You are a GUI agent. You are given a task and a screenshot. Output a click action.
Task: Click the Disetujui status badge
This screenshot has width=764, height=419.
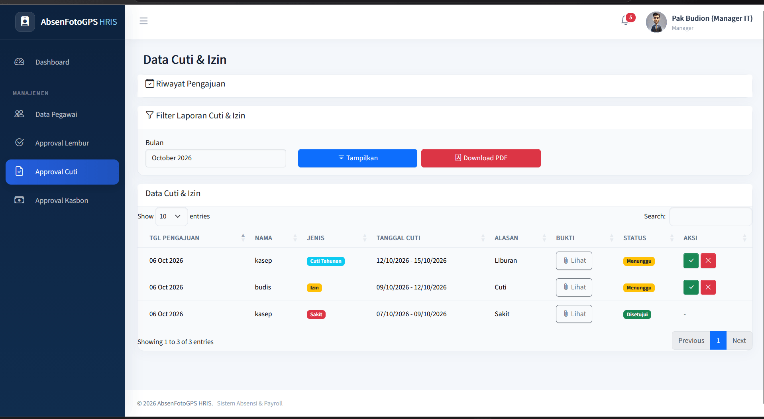[x=637, y=315]
